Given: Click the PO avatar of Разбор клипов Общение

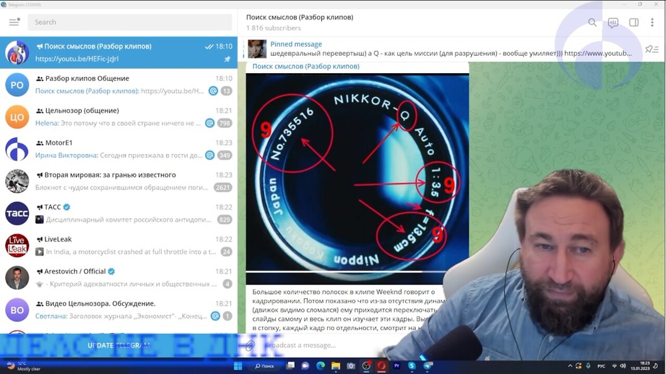Looking at the screenshot, I should coord(17,85).
